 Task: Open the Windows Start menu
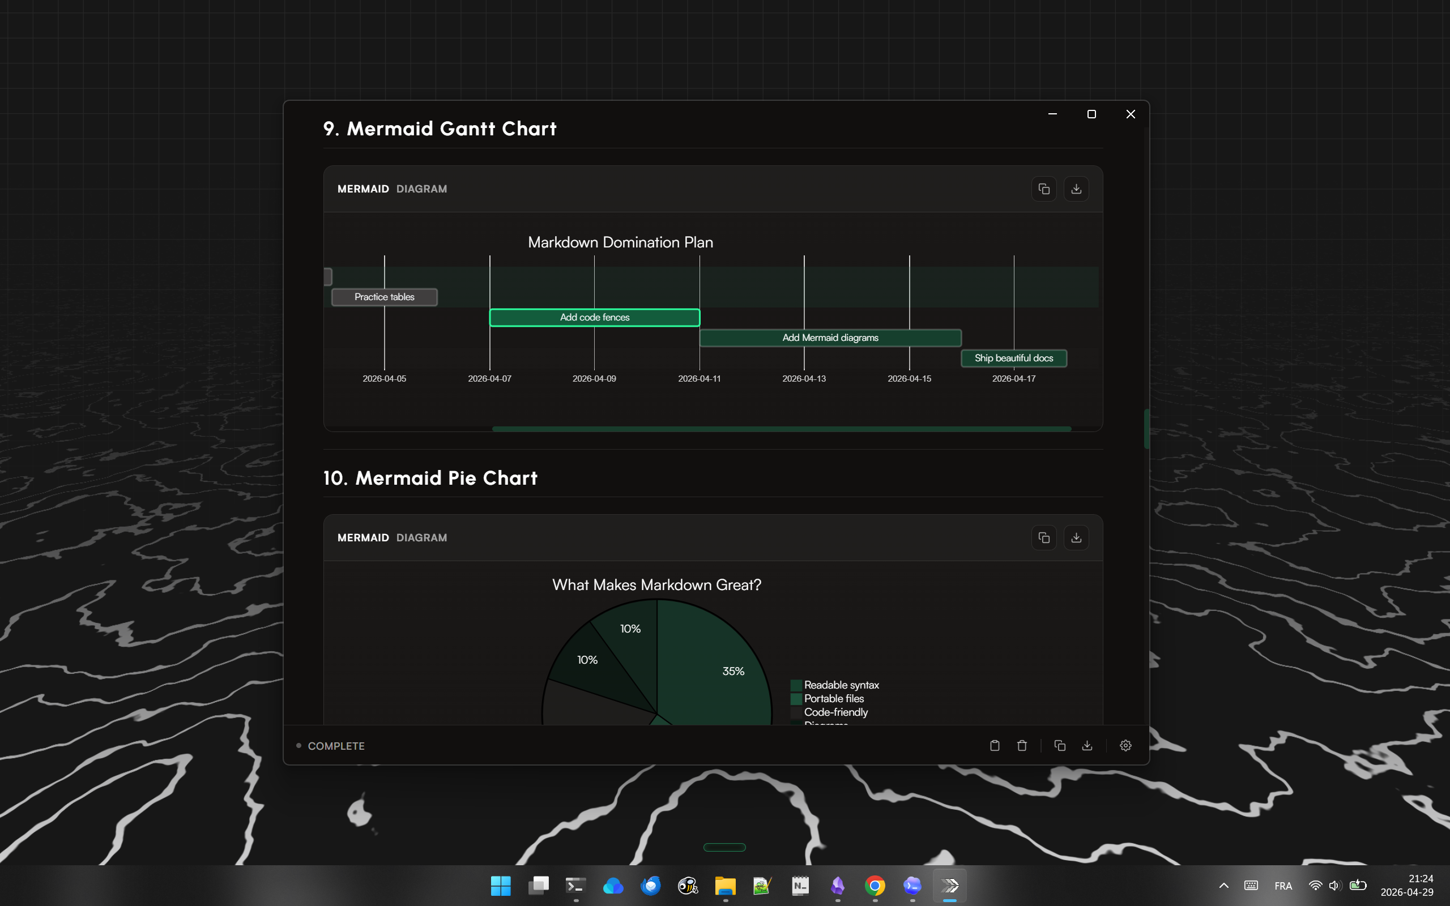coord(501,886)
